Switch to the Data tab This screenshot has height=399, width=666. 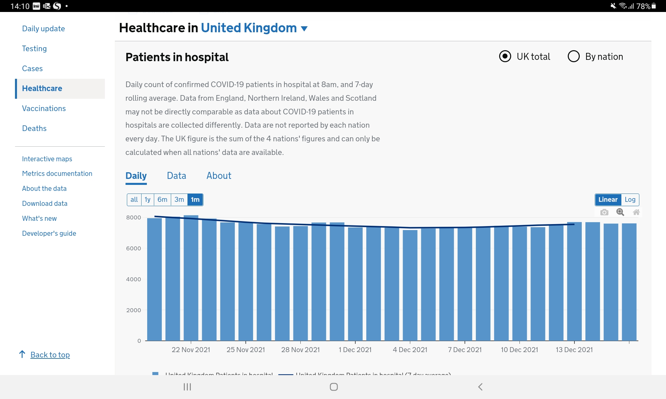(176, 176)
